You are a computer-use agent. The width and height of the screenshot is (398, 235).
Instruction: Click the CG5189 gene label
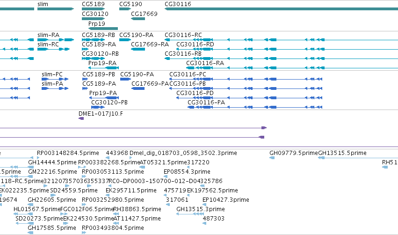tap(93, 4)
